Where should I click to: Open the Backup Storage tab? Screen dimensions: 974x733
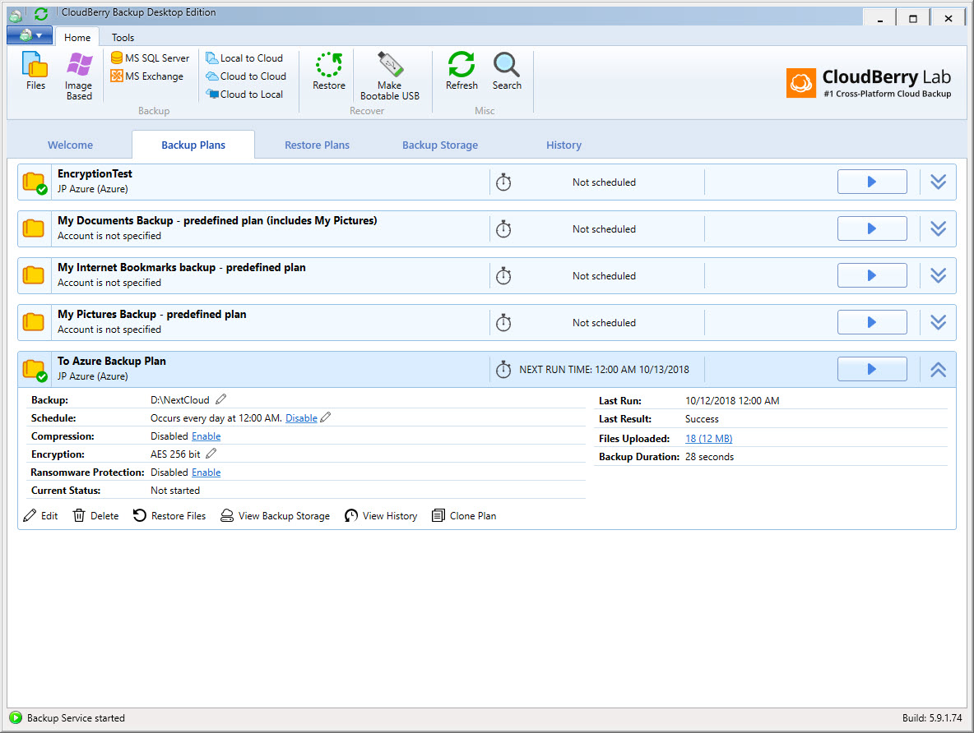pos(440,145)
